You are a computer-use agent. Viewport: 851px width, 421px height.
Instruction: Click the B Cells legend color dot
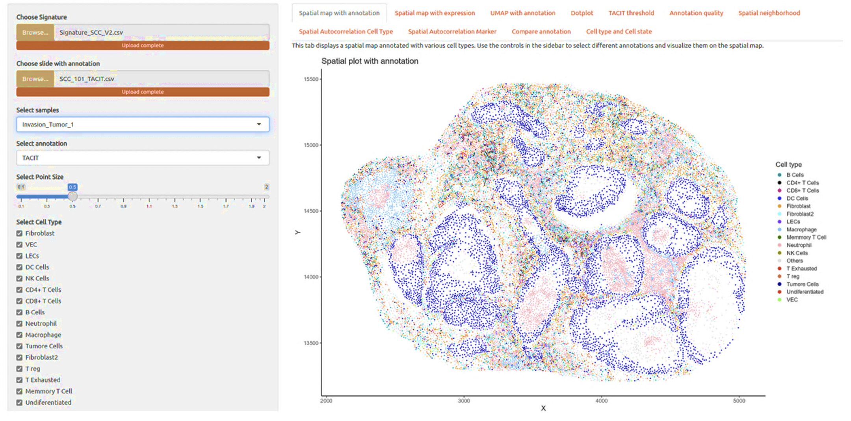pyautogui.click(x=779, y=175)
